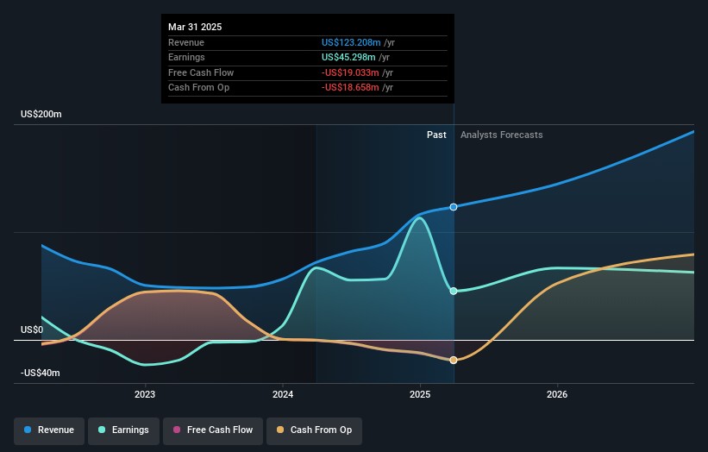Image resolution: width=708 pixels, height=452 pixels.
Task: Click the Past section label
Action: point(436,135)
